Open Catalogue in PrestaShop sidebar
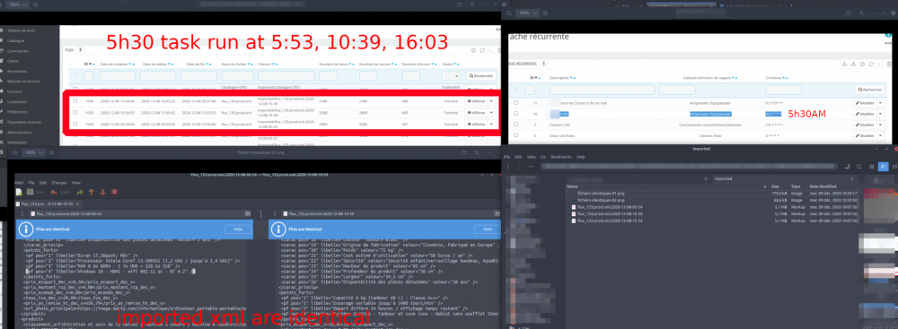The width and height of the screenshot is (898, 329). pos(16,40)
